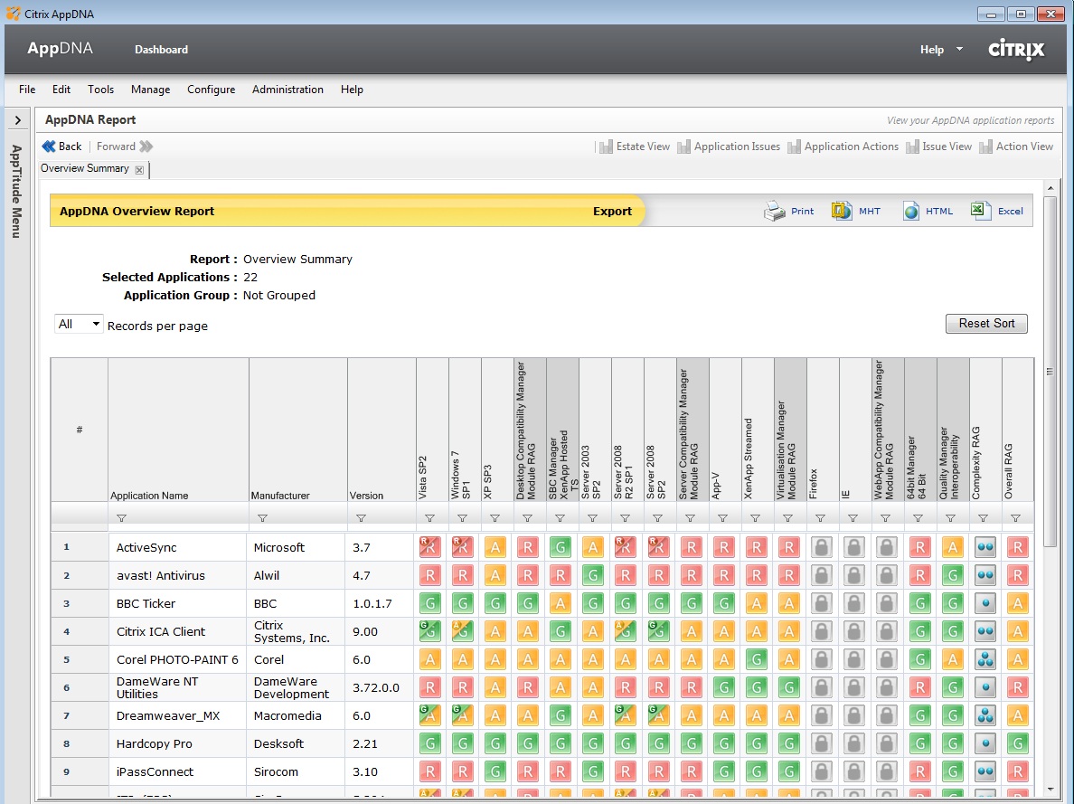1074x804 pixels.
Task: Export the report as MHT
Action: (x=855, y=211)
